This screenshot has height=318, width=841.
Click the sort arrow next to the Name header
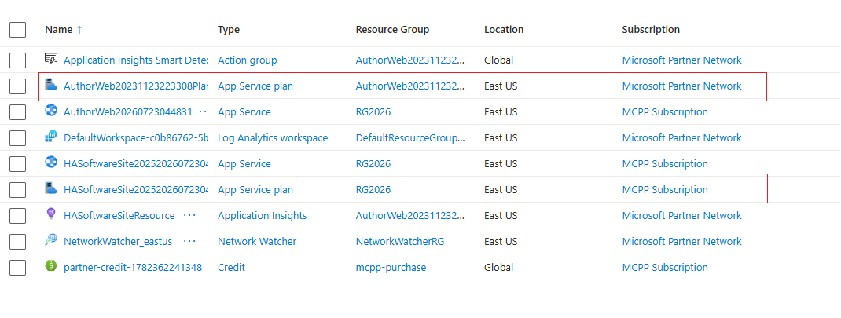tap(79, 30)
